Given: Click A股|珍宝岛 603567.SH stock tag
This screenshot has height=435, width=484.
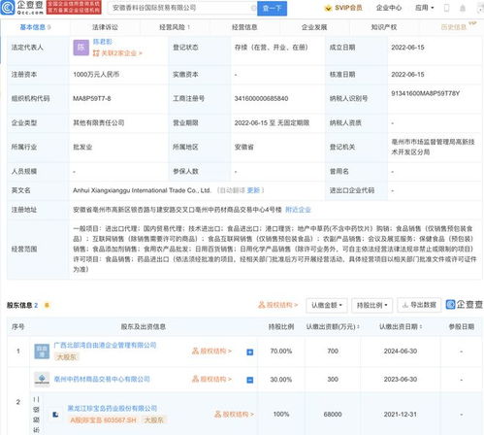Looking at the screenshot, I should pos(103,420).
